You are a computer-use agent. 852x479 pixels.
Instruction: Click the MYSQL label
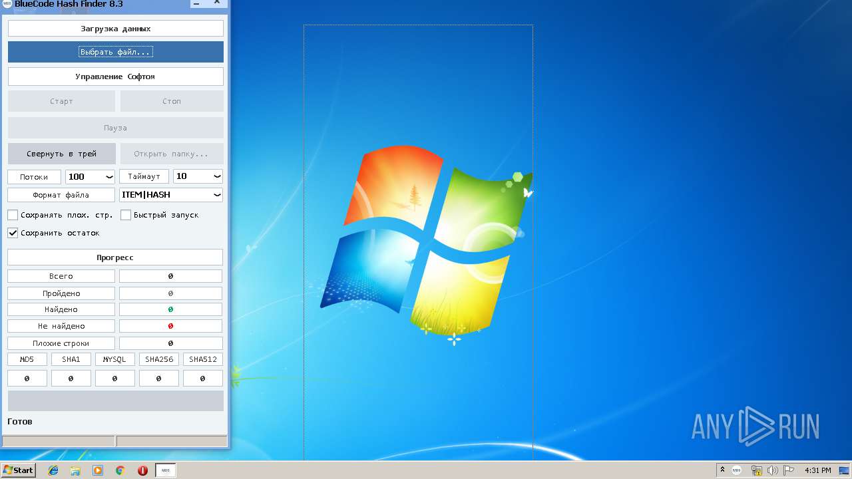point(115,359)
